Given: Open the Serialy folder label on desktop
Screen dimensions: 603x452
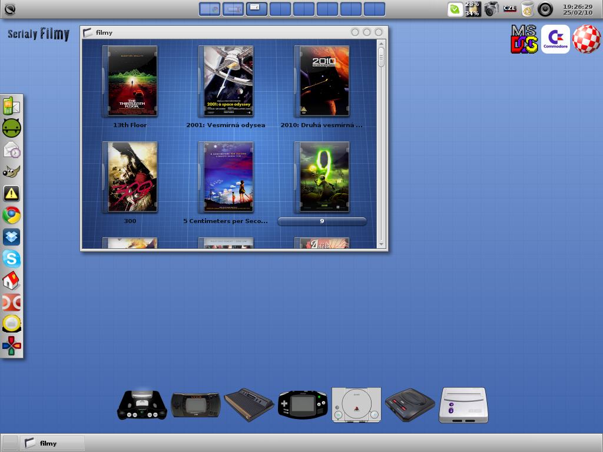Looking at the screenshot, I should tap(23, 34).
